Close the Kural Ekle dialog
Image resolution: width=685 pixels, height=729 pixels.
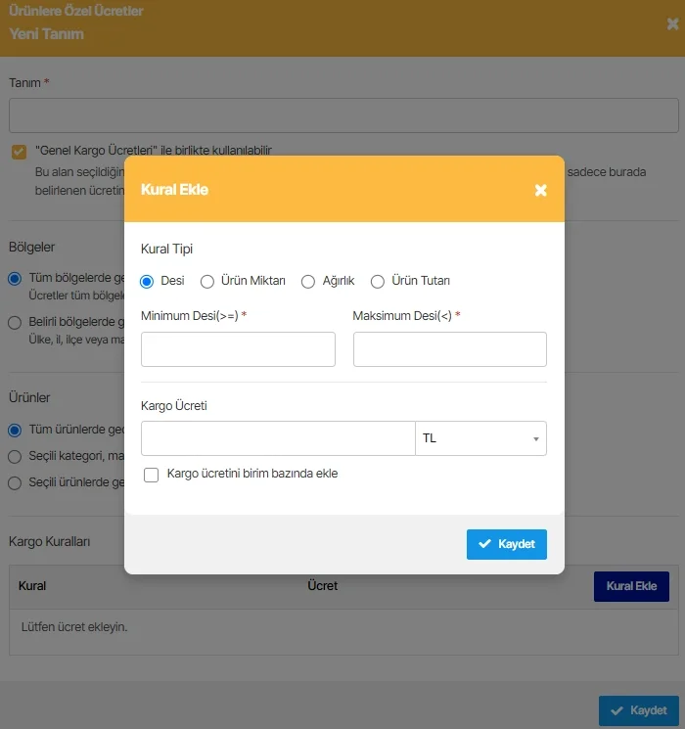(x=540, y=190)
